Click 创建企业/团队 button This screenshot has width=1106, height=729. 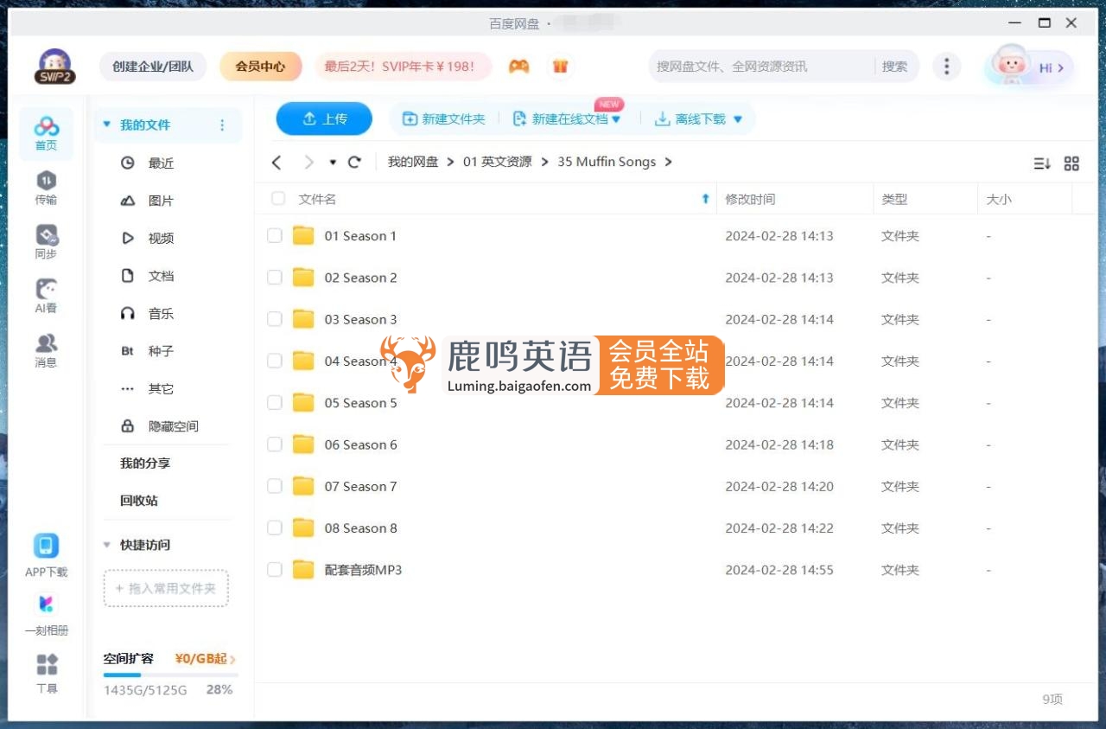click(x=153, y=67)
